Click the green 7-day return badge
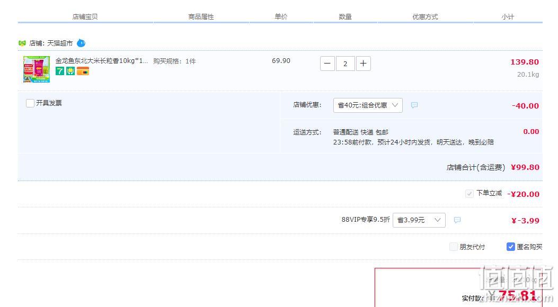Image resolution: width=558 pixels, height=307 pixels. [60, 71]
